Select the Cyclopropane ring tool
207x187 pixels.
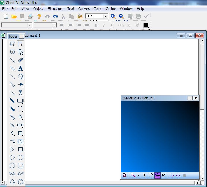pos(12,149)
